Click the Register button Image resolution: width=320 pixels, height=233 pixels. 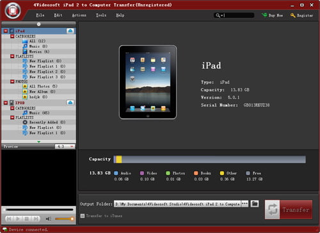click(x=301, y=15)
